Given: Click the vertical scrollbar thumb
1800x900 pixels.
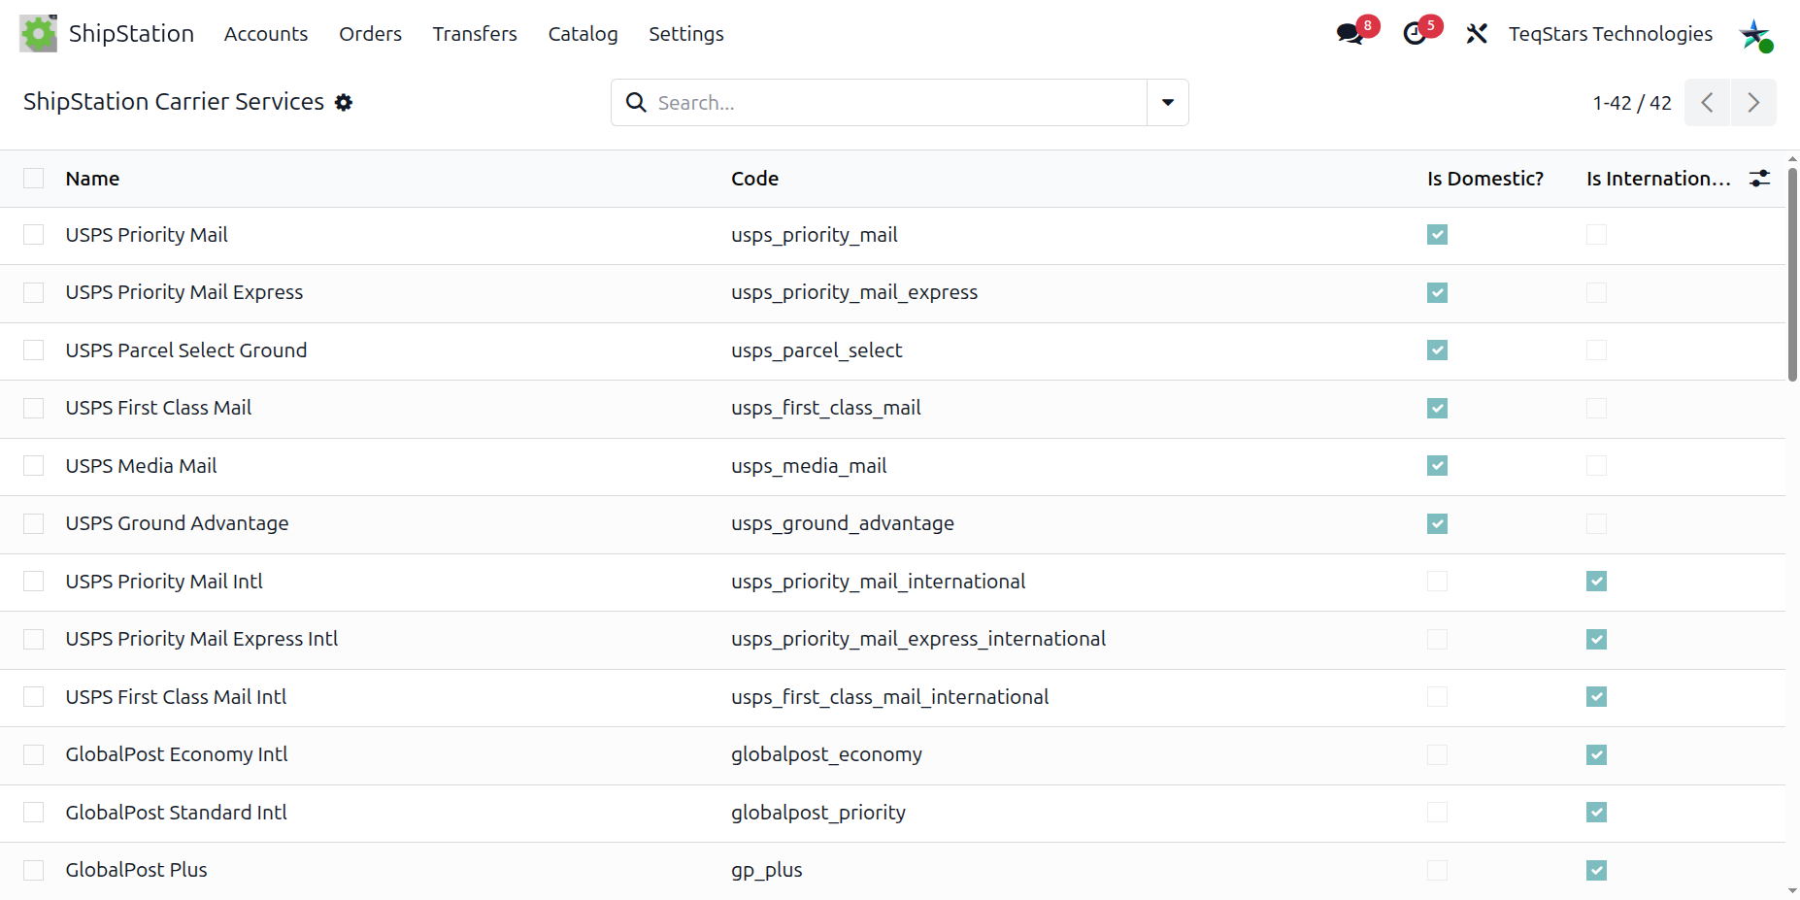Looking at the screenshot, I should 1792,275.
